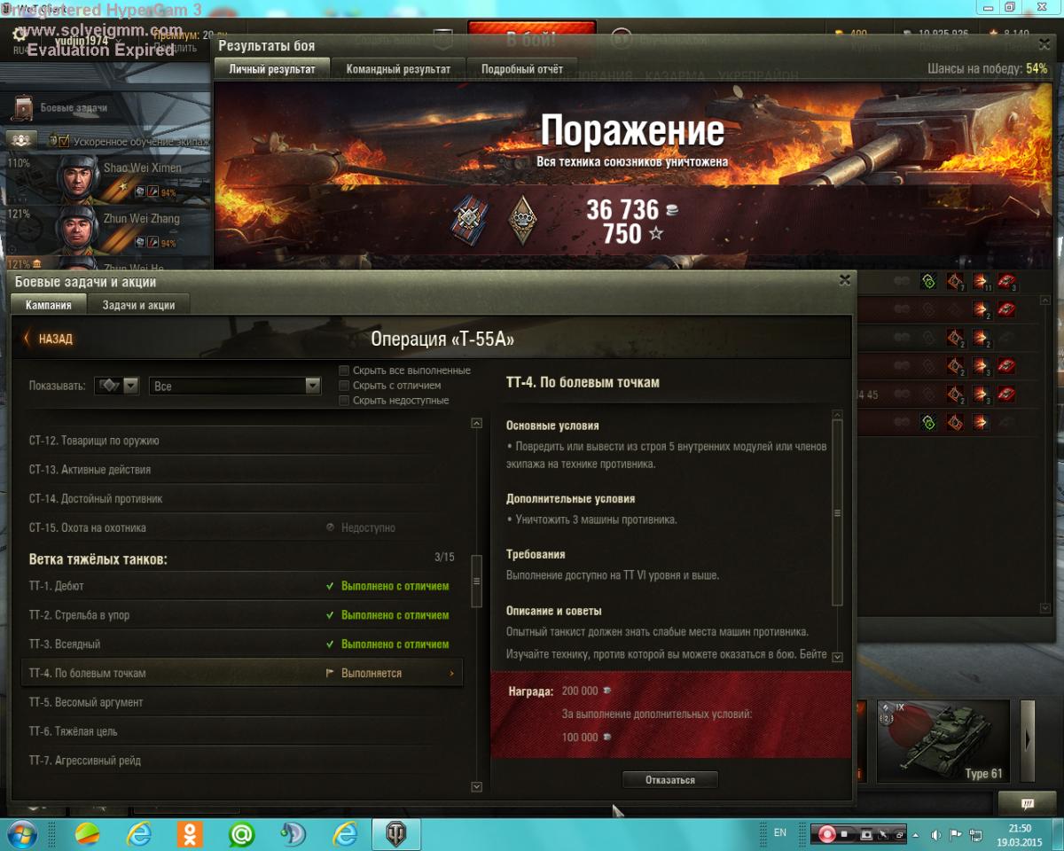Click the top-row green shield icon in results table

[927, 282]
